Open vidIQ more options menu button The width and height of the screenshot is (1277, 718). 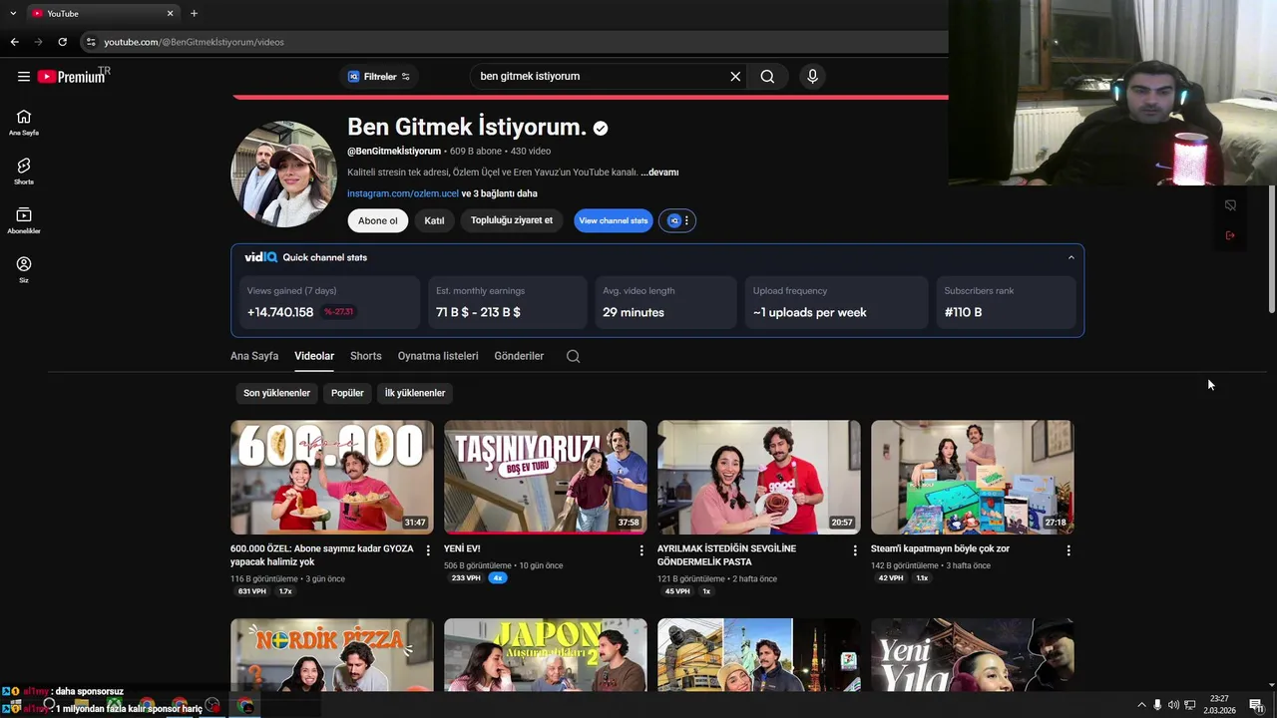click(677, 220)
